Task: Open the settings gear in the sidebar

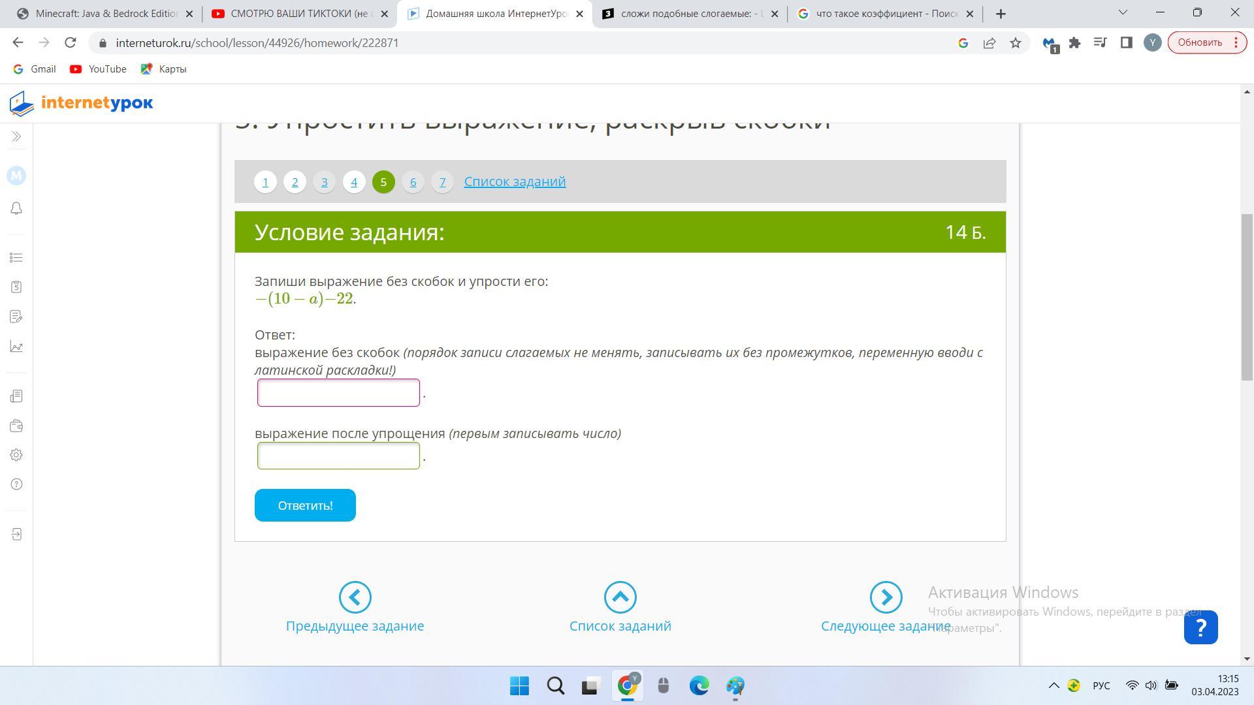Action: click(16, 455)
